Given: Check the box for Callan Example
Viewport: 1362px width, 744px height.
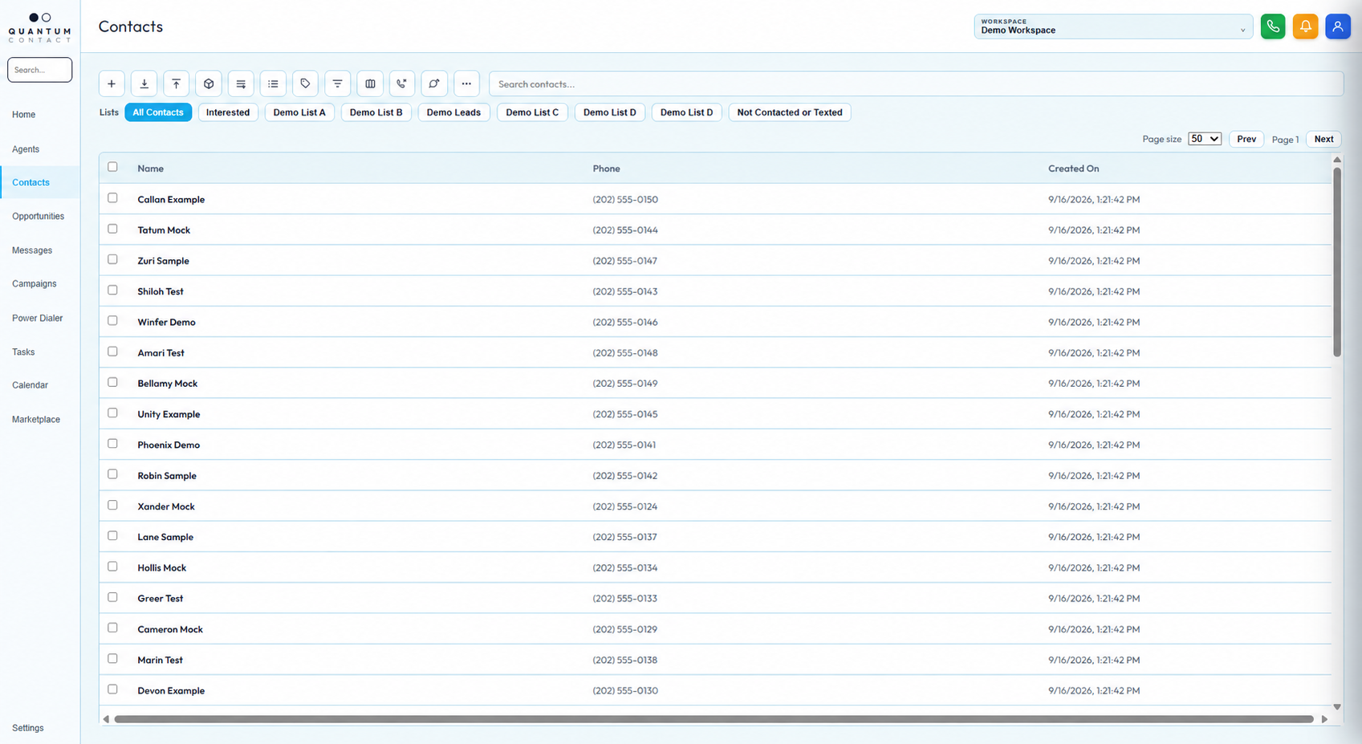Looking at the screenshot, I should coord(112,198).
